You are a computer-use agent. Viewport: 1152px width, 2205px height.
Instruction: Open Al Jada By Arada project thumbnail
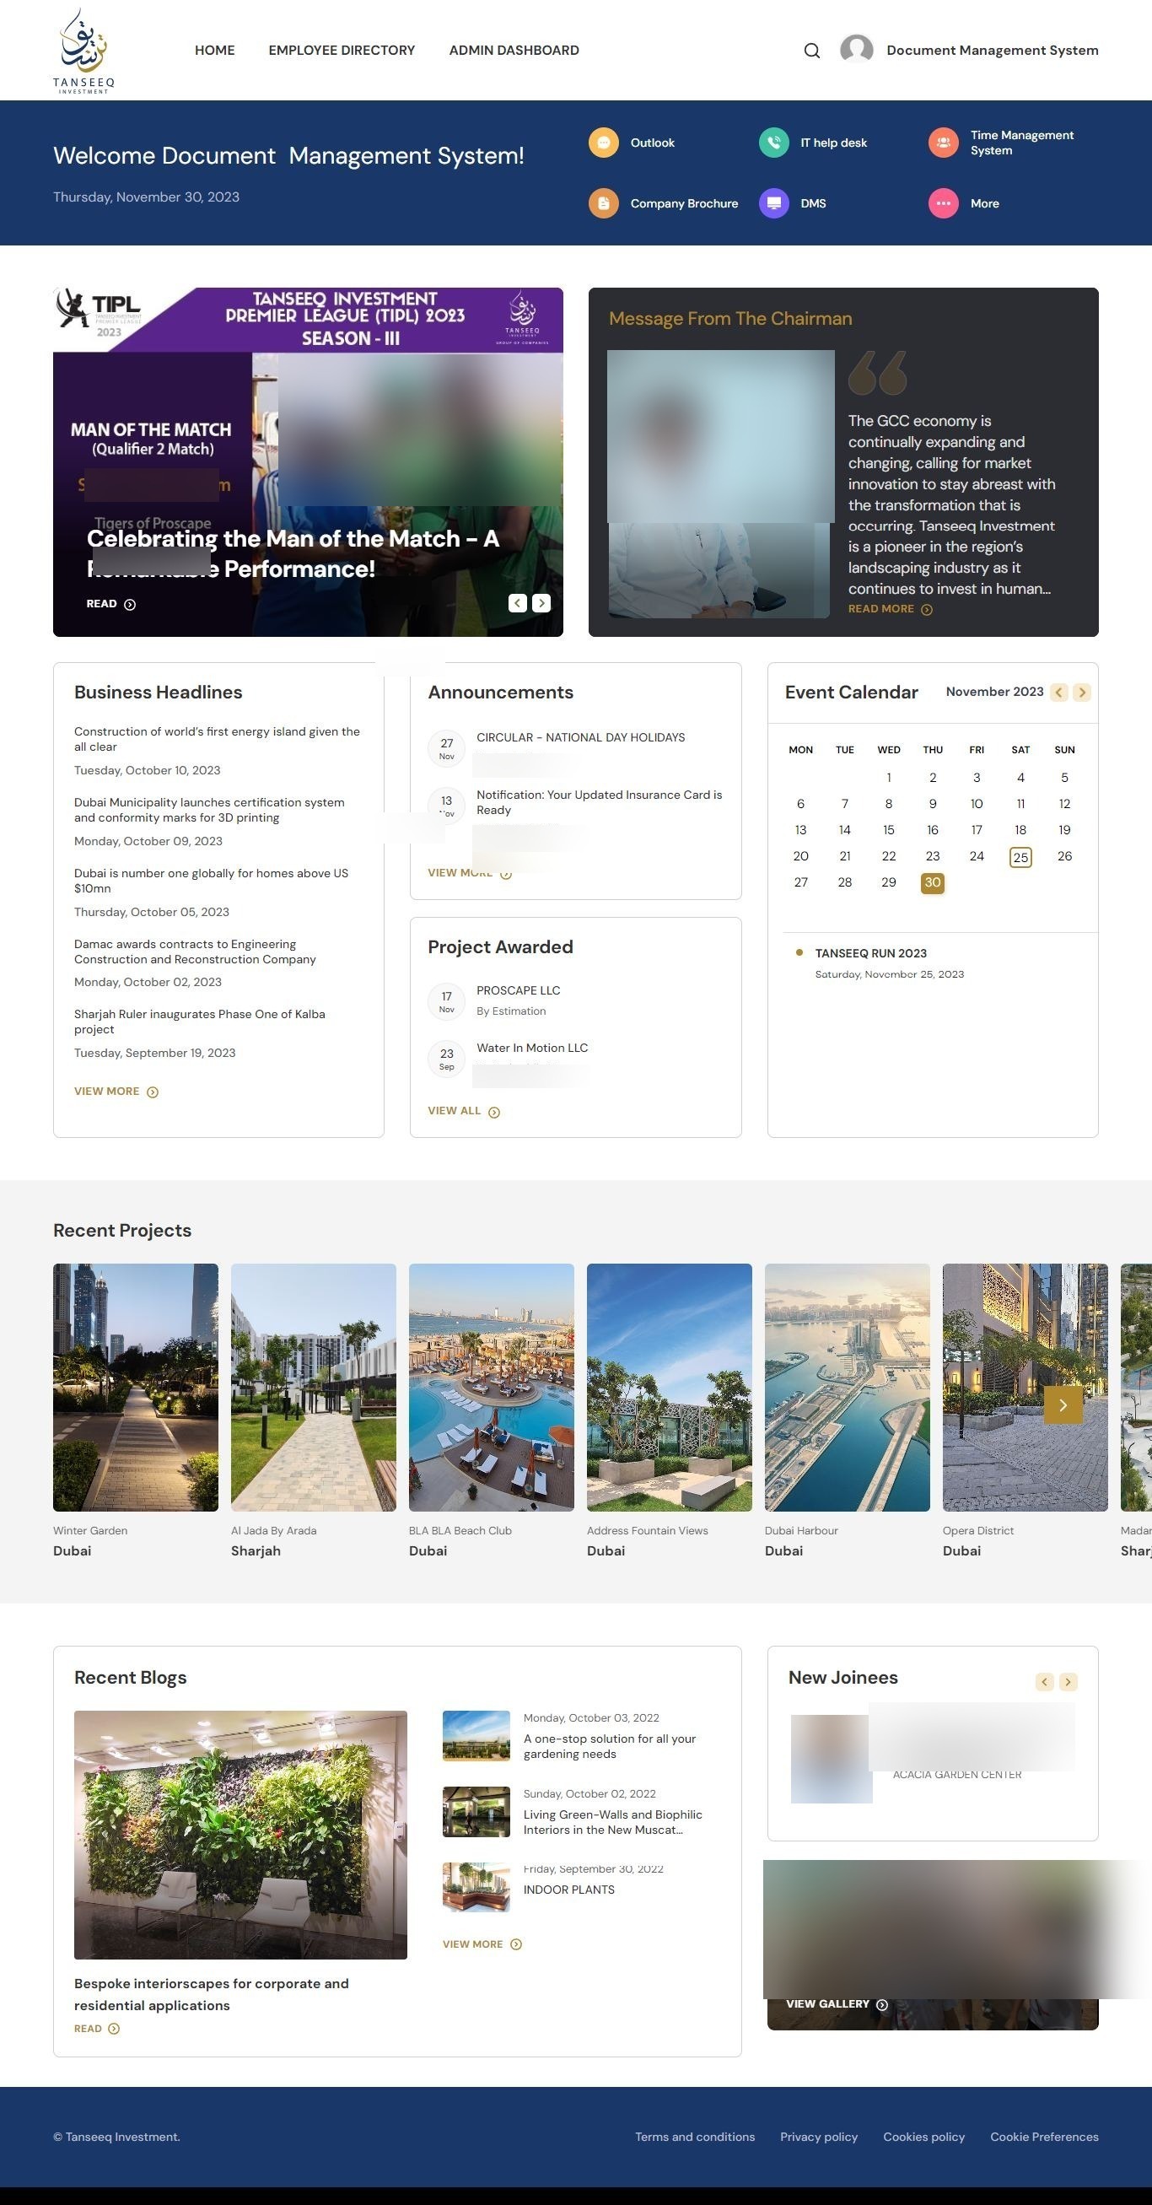313,1388
